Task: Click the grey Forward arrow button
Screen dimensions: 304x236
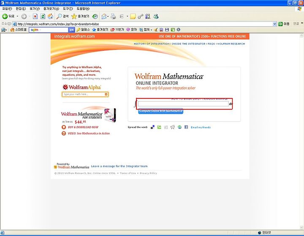Action: [24, 16]
